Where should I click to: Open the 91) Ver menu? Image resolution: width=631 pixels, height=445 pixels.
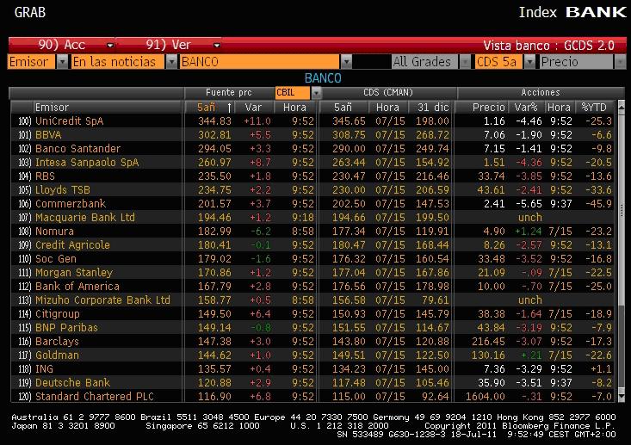coord(169,45)
